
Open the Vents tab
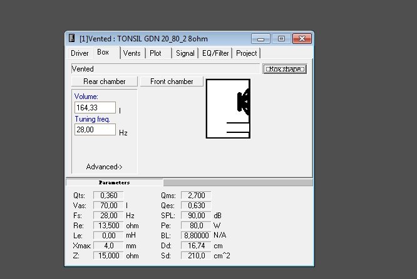pos(132,53)
